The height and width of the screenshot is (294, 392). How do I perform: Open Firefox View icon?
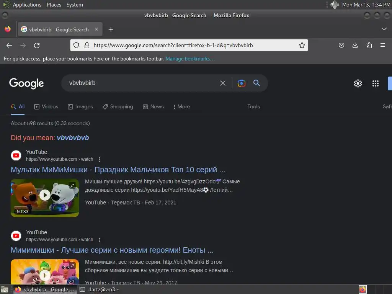click(8, 29)
